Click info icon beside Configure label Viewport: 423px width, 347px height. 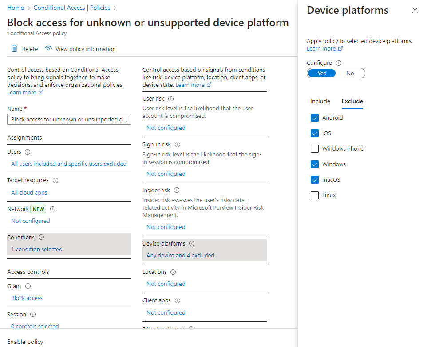(x=339, y=63)
